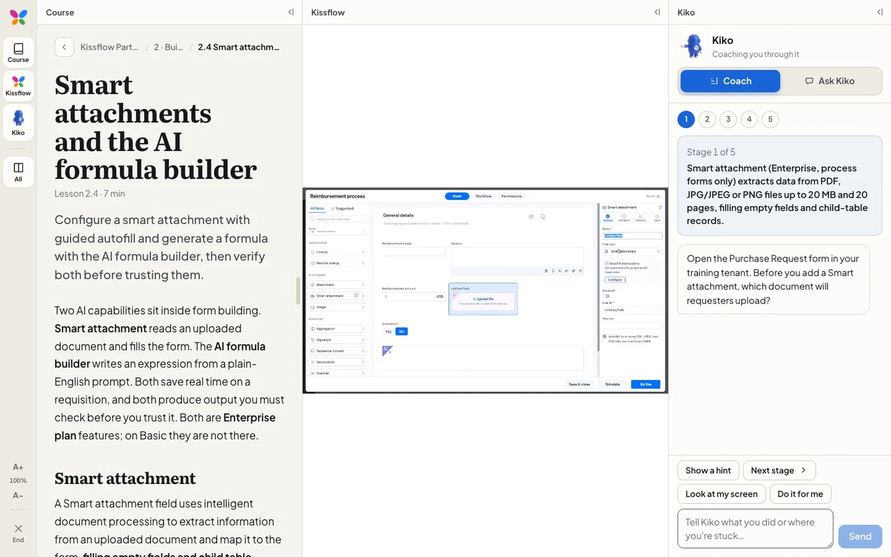Collapse the Kiko panel
The image size is (891, 557).
(880, 12)
